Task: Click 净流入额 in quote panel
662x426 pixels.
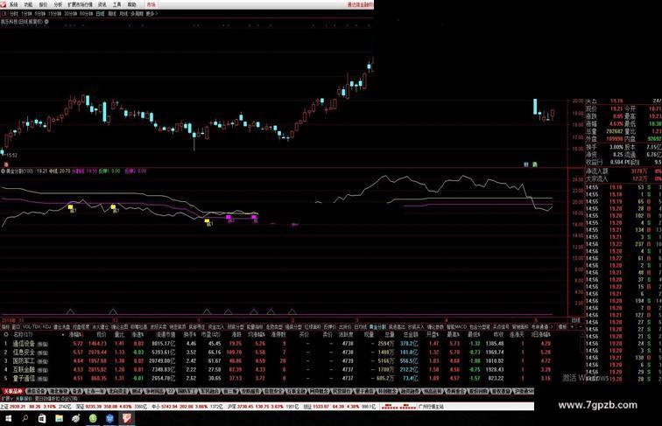Action: click(x=596, y=171)
